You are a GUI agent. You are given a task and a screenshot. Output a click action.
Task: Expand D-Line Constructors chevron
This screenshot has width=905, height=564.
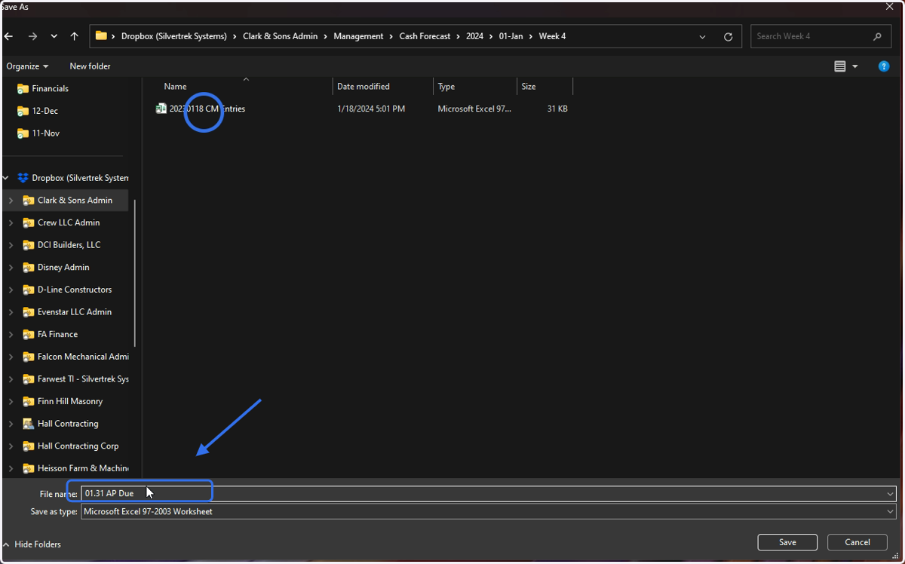click(x=11, y=290)
